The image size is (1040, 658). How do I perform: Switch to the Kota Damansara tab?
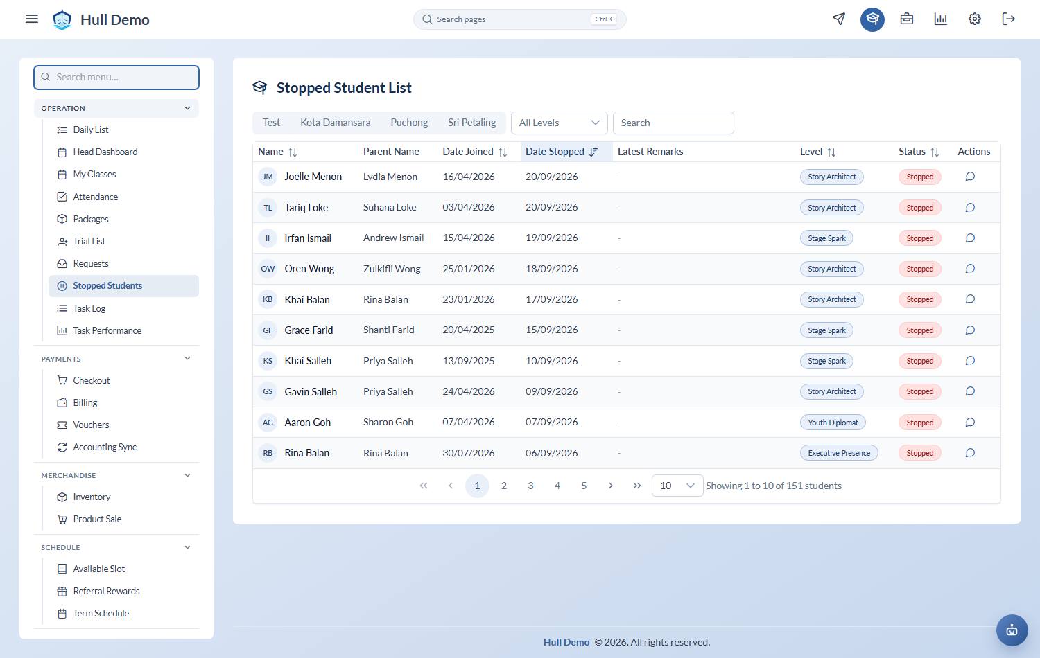click(x=335, y=123)
